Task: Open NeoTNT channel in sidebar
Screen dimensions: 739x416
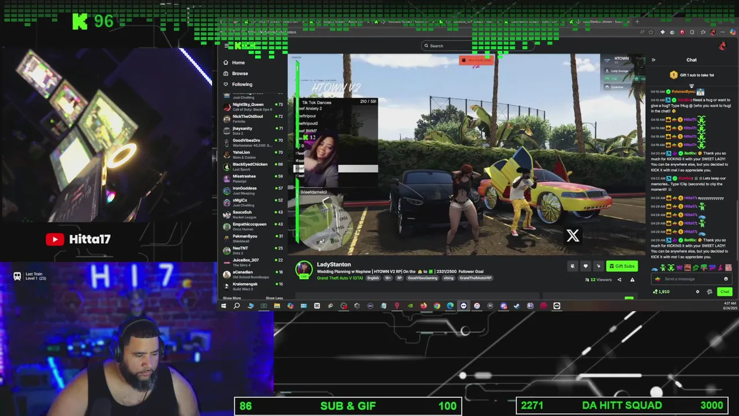Action: tap(253, 250)
